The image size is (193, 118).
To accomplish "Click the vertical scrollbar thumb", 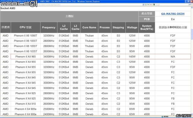I will (x=192, y=34).
